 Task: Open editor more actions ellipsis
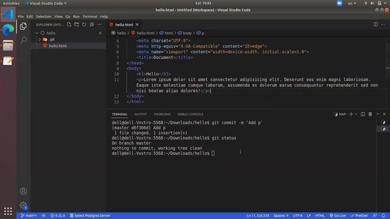(383, 24)
